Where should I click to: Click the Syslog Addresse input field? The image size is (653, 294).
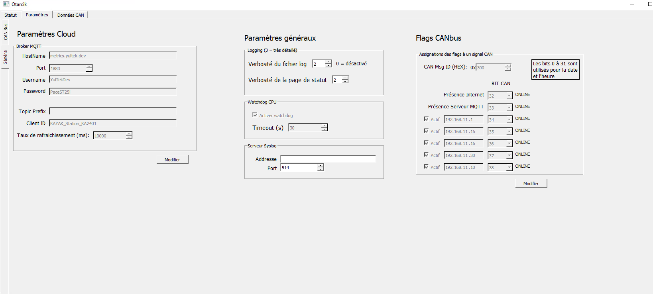(328, 159)
